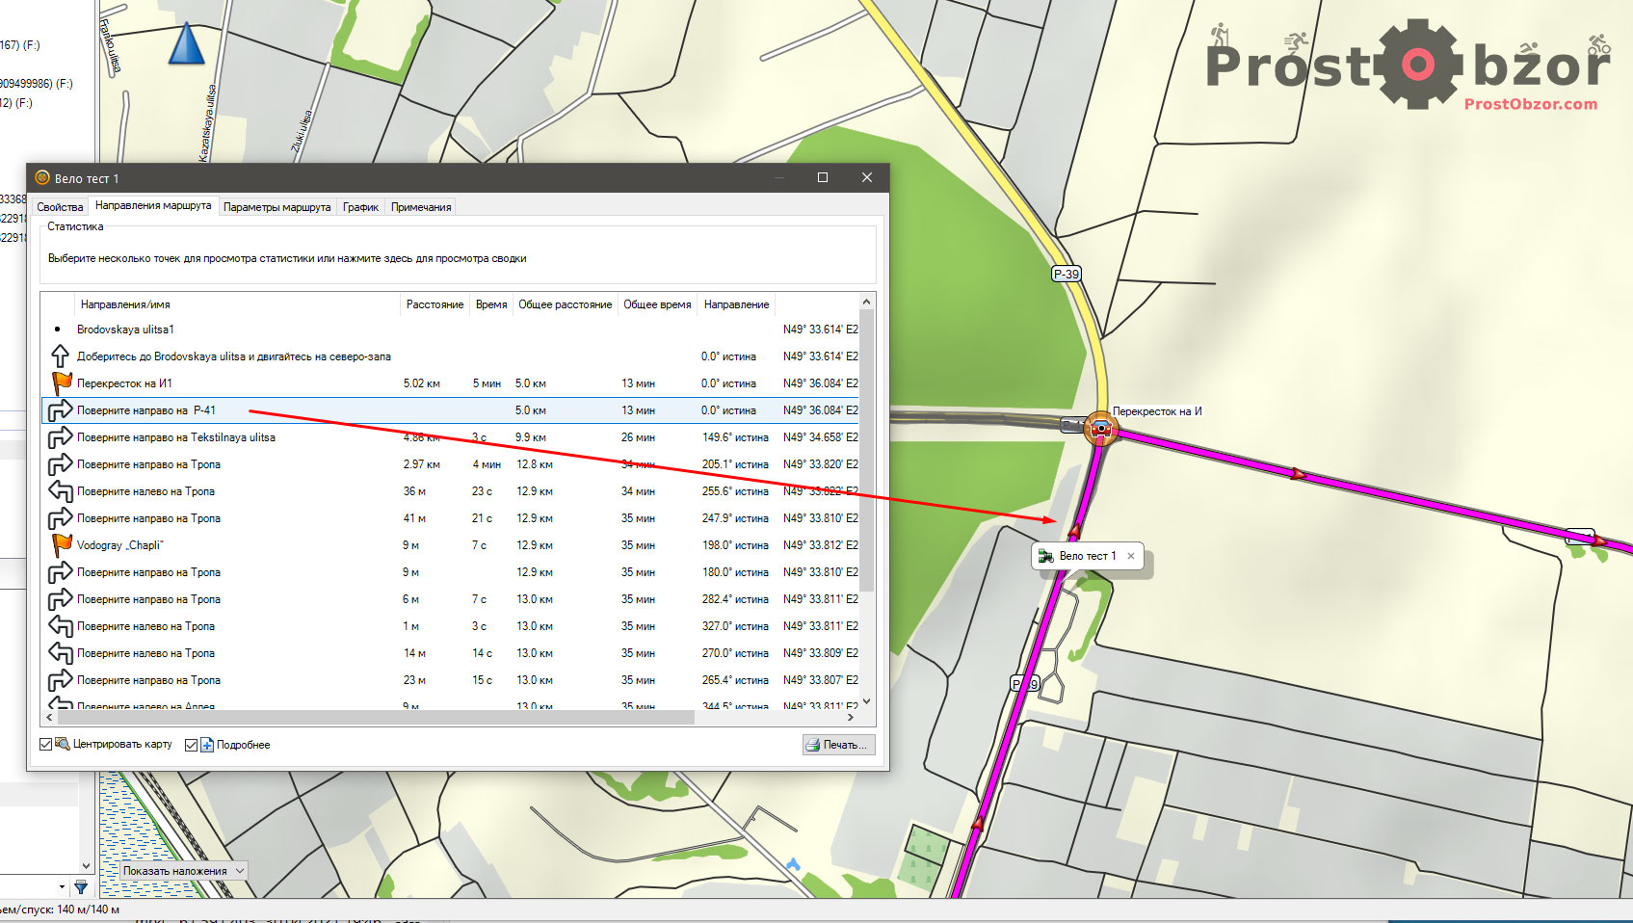Click the blue north arrow compass icon
Viewport: 1633px width, 923px height.
tap(186, 45)
